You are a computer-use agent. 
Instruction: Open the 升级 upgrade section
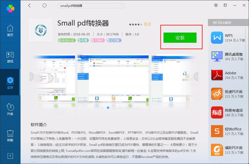point(10,109)
